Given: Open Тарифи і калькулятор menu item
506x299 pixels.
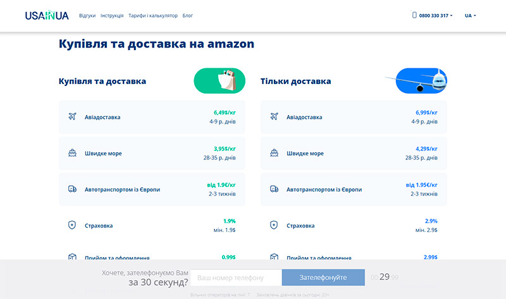Looking at the screenshot, I should pyautogui.click(x=153, y=15).
